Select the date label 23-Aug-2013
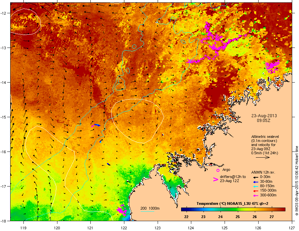The image size is (299, 231). click(x=264, y=116)
